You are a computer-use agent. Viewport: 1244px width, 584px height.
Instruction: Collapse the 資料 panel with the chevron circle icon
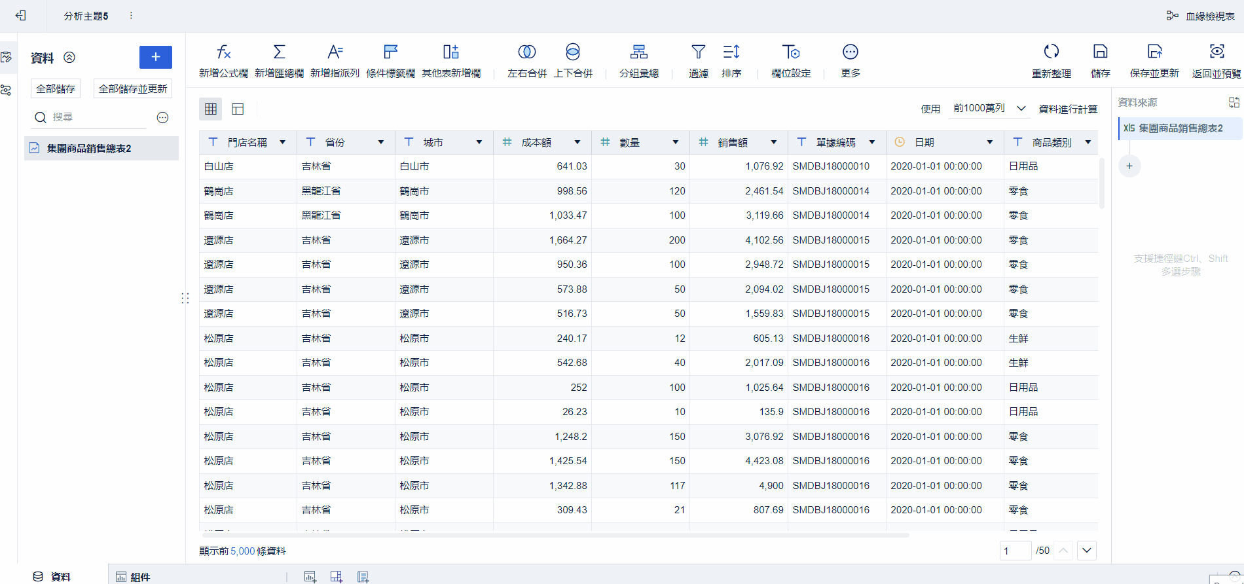click(69, 58)
